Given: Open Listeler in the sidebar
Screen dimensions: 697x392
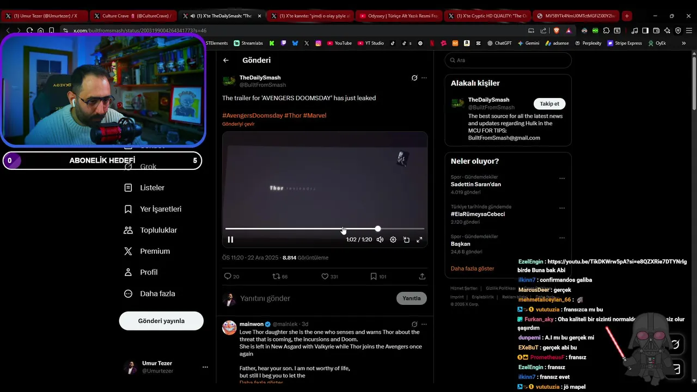Looking at the screenshot, I should 145,188.
